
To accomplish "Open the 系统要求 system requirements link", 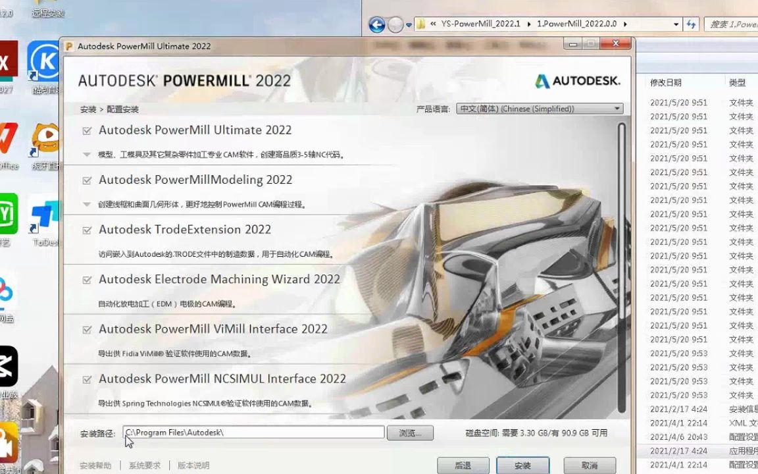I will tap(145, 465).
